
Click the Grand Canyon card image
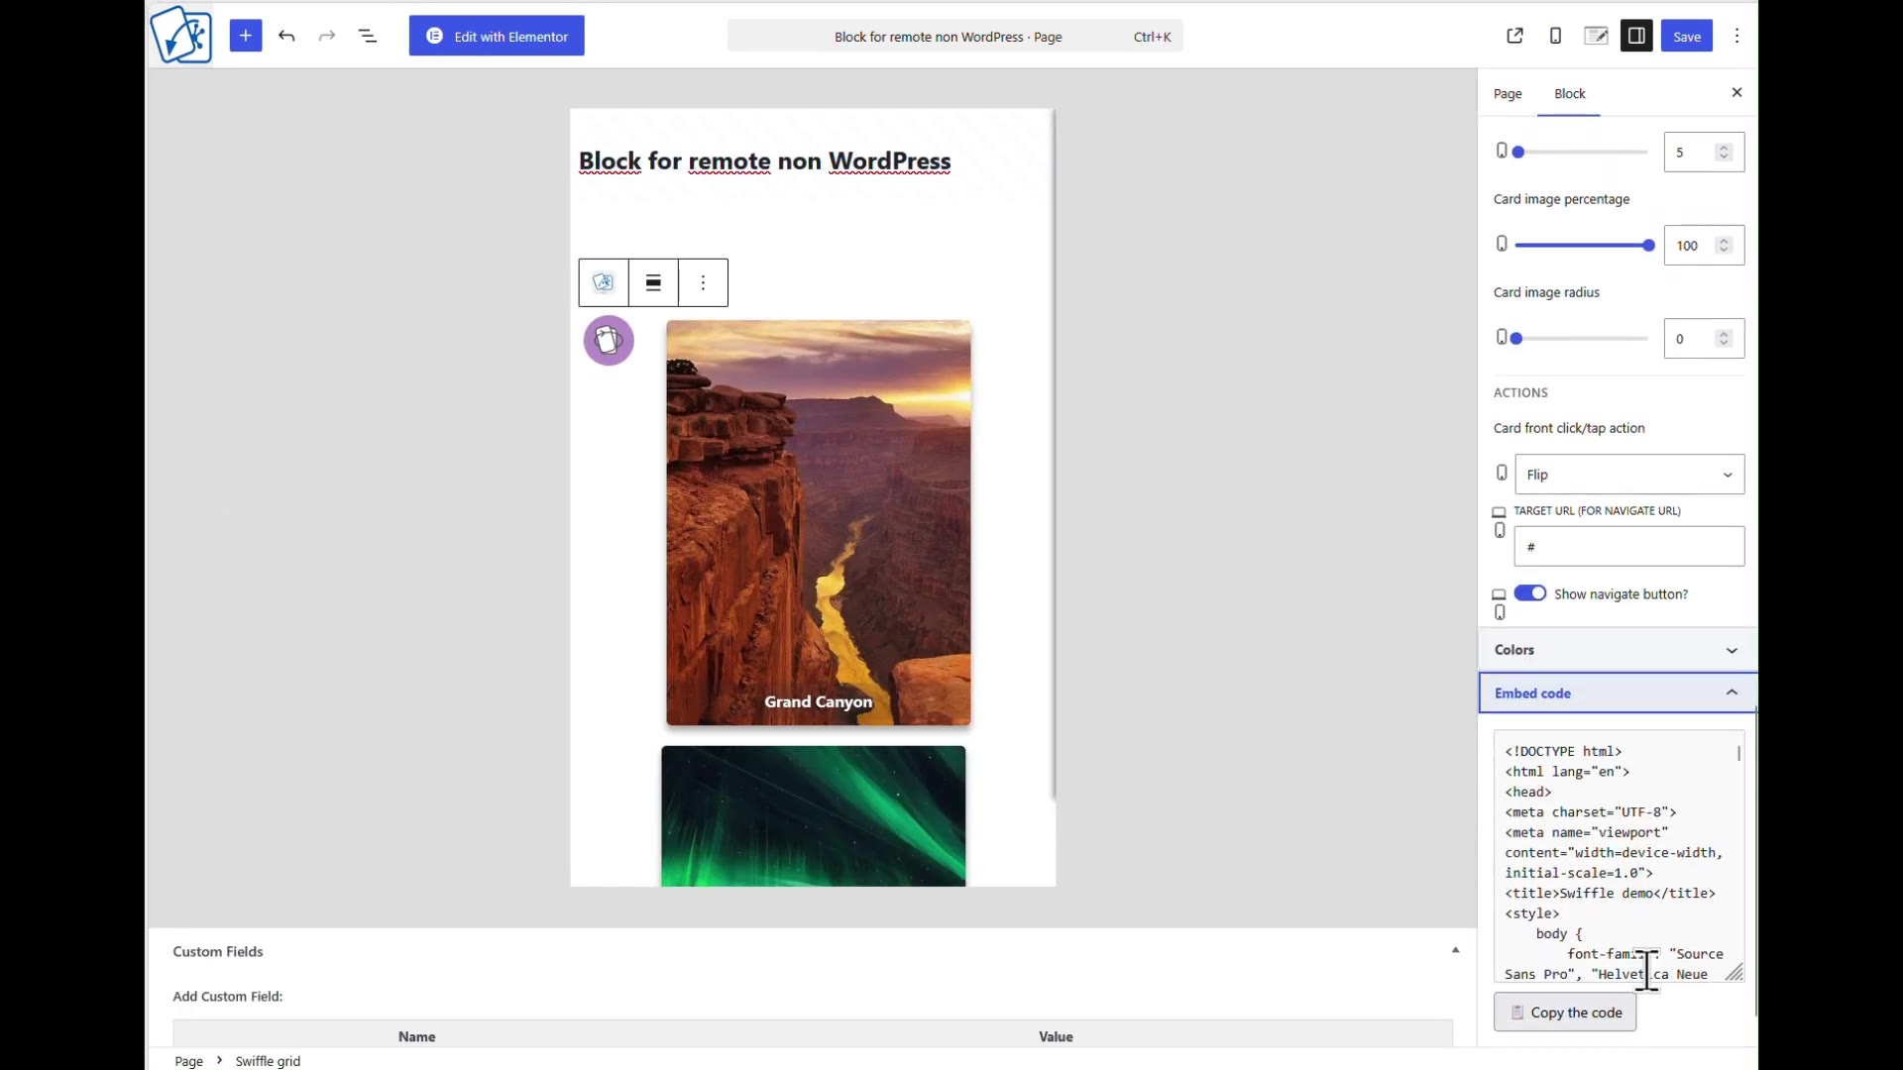(x=819, y=522)
